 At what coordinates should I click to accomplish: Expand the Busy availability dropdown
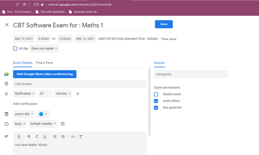[x=20, y=124]
